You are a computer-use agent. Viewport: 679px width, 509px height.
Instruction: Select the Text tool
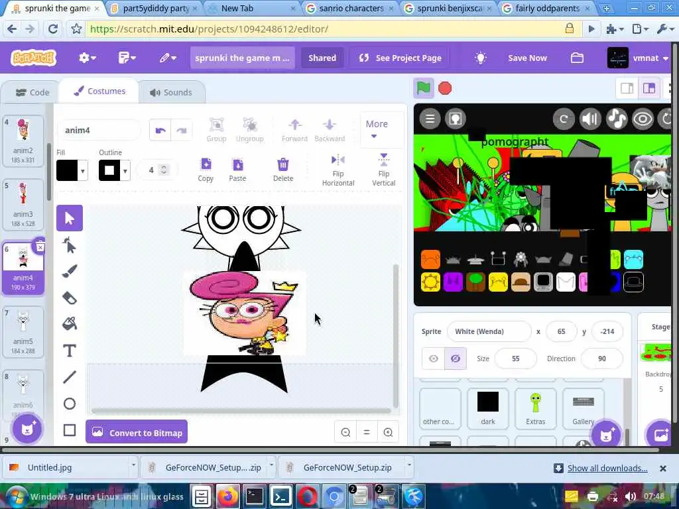(69, 351)
